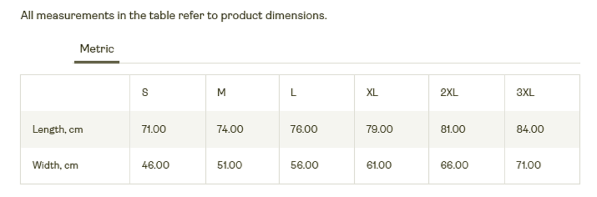597x197 pixels.
Task: Click the product dimensions note text
Action: (x=174, y=16)
